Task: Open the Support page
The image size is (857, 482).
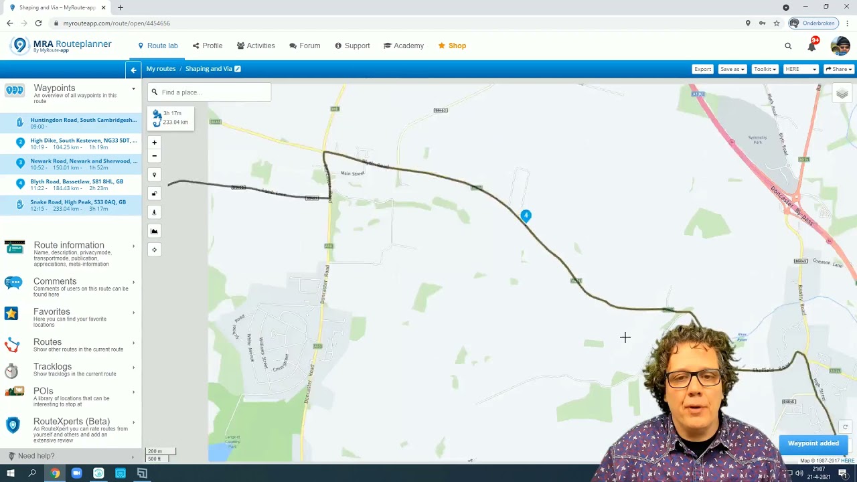Action: click(x=352, y=46)
